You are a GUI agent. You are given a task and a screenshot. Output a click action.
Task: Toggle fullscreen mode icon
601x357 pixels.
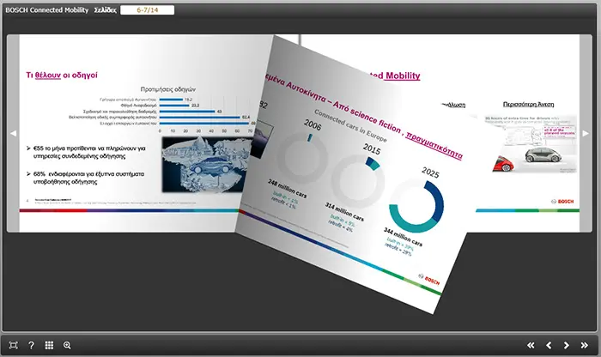pyautogui.click(x=13, y=345)
